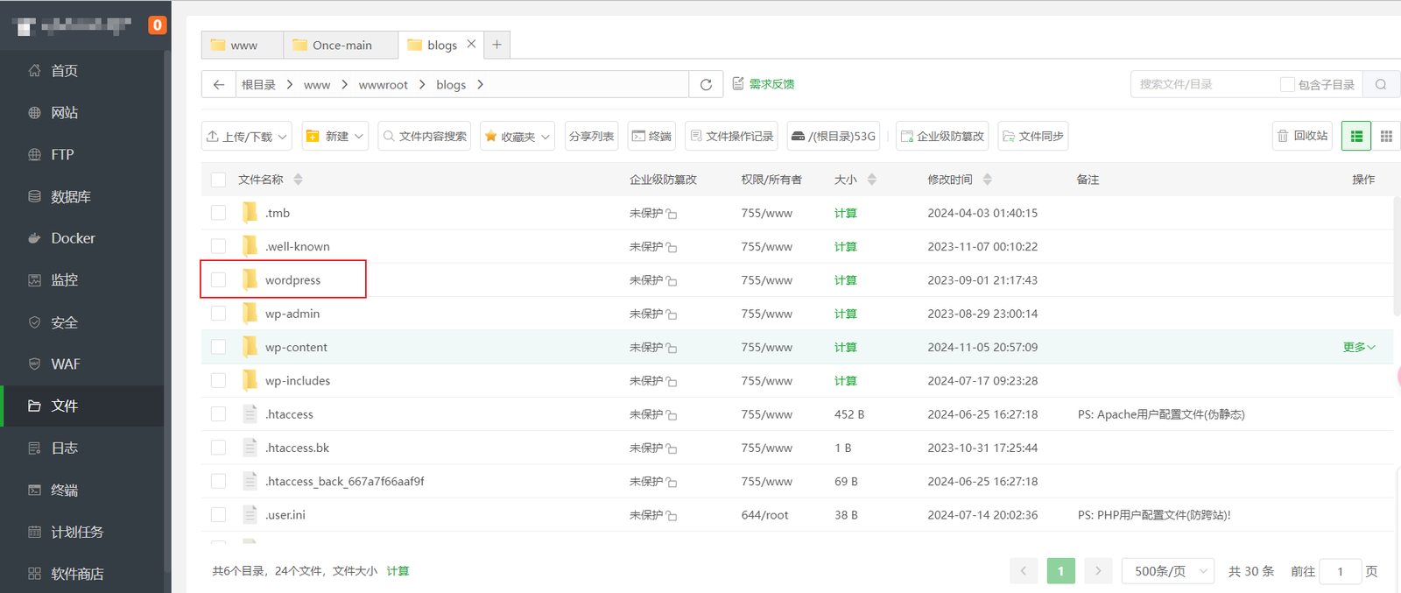The image size is (1401, 593).
Task: Close the blogs tab
Action: tap(471, 44)
